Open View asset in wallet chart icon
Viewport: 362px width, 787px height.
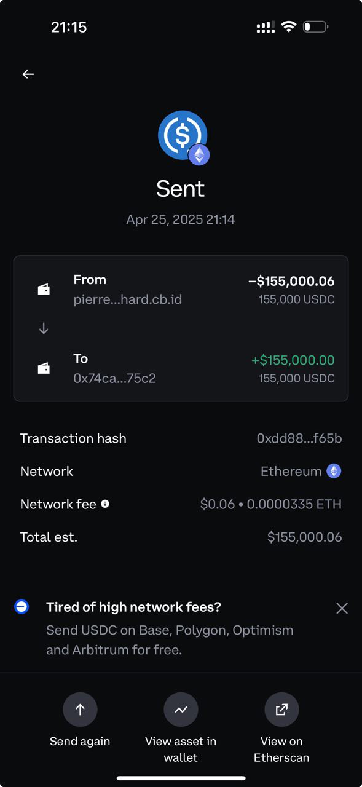click(x=181, y=710)
